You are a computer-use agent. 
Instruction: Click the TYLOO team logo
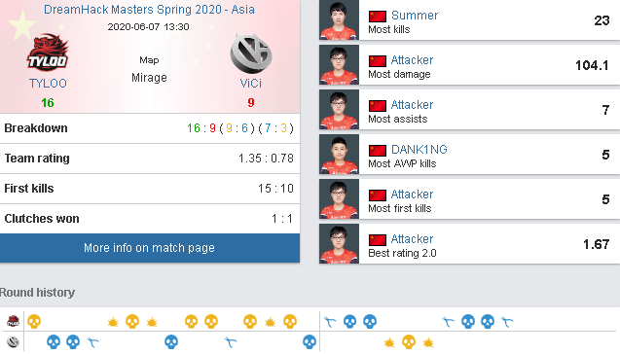[48, 53]
